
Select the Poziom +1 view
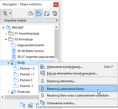pyautogui.click(x=27, y=74)
